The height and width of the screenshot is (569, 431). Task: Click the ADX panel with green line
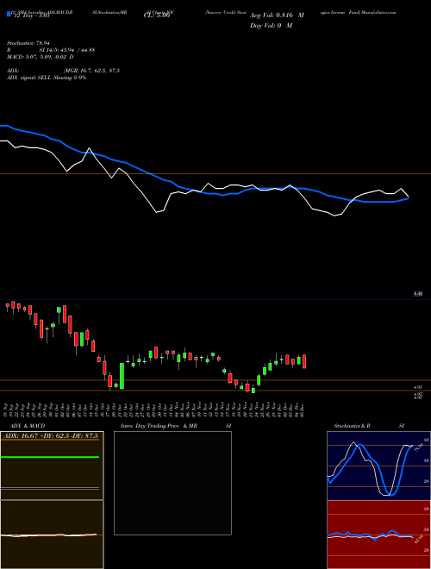52,466
